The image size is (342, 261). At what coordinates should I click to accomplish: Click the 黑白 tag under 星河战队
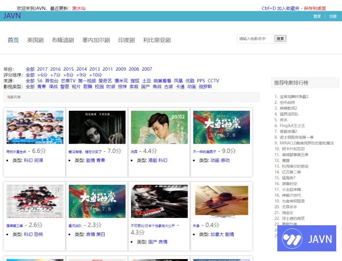[101, 234]
